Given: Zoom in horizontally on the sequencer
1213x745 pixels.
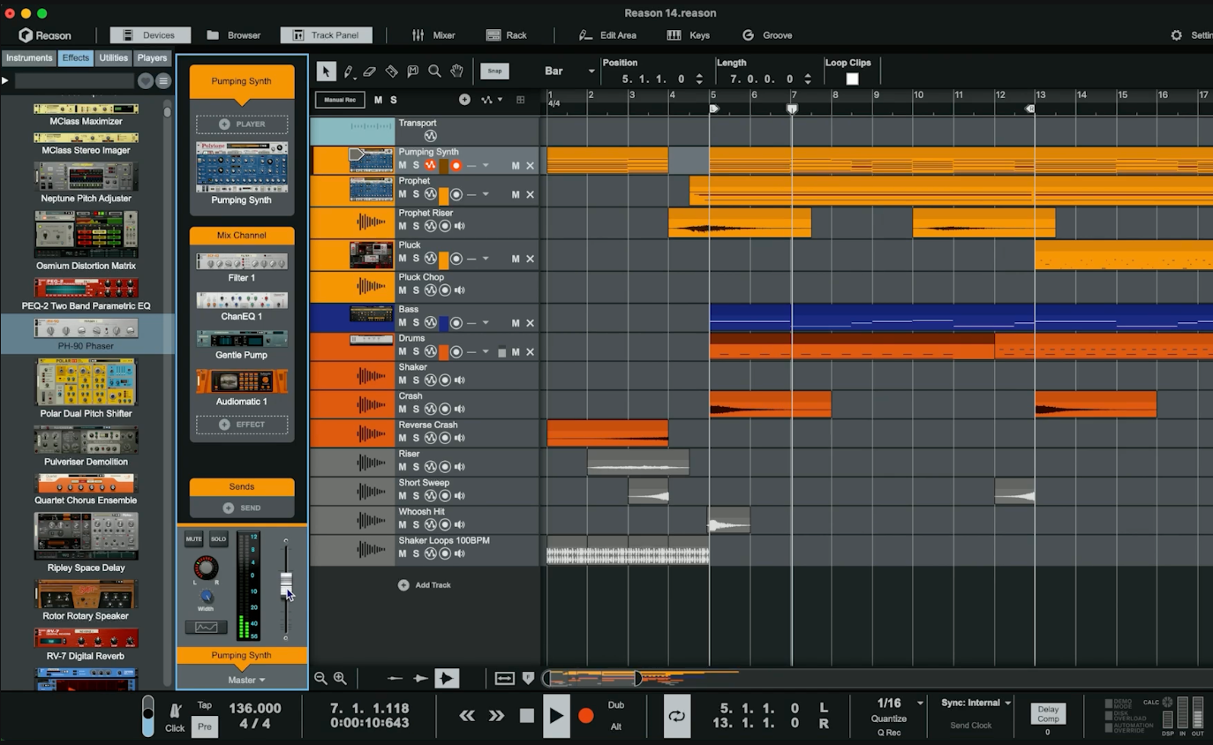Looking at the screenshot, I should point(340,678).
